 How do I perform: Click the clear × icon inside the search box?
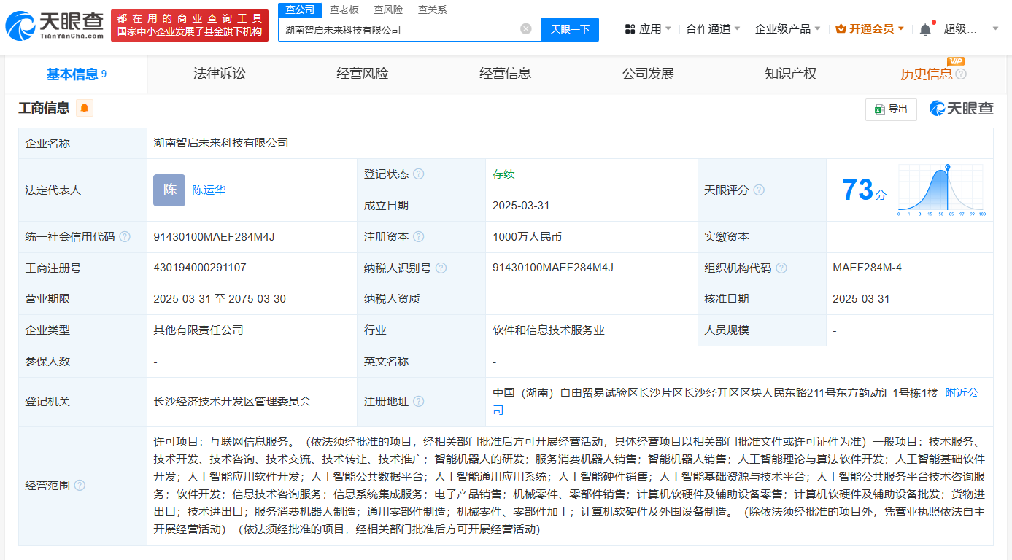(x=524, y=28)
